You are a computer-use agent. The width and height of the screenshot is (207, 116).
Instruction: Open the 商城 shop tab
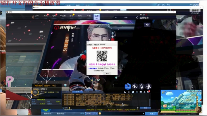point(45,16)
